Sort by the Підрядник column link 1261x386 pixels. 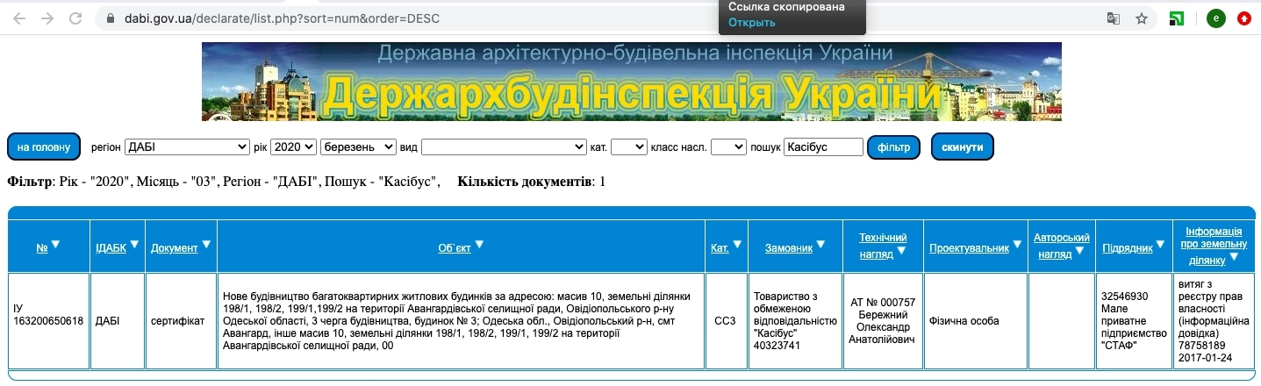1128,248
